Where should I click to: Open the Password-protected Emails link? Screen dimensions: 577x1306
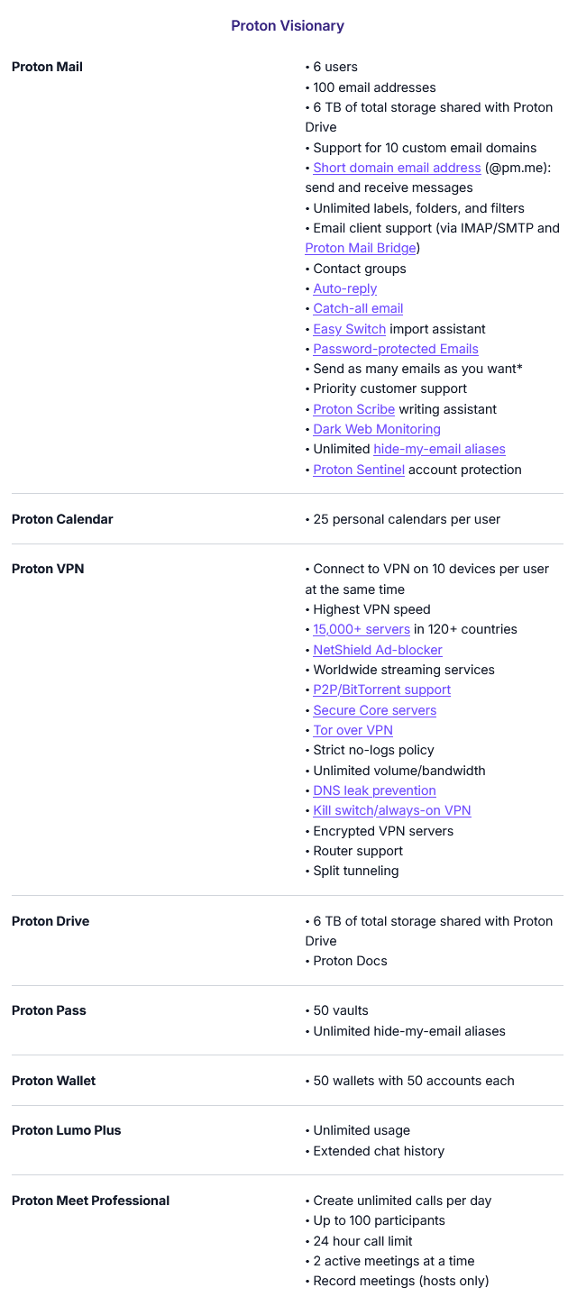pos(395,349)
